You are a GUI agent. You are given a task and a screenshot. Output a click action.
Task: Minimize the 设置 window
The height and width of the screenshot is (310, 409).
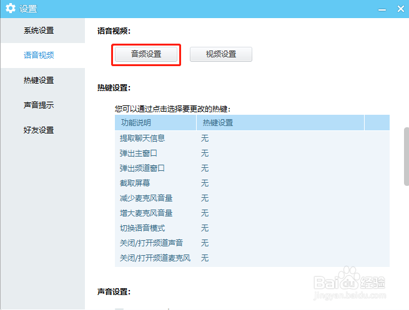point(382,9)
